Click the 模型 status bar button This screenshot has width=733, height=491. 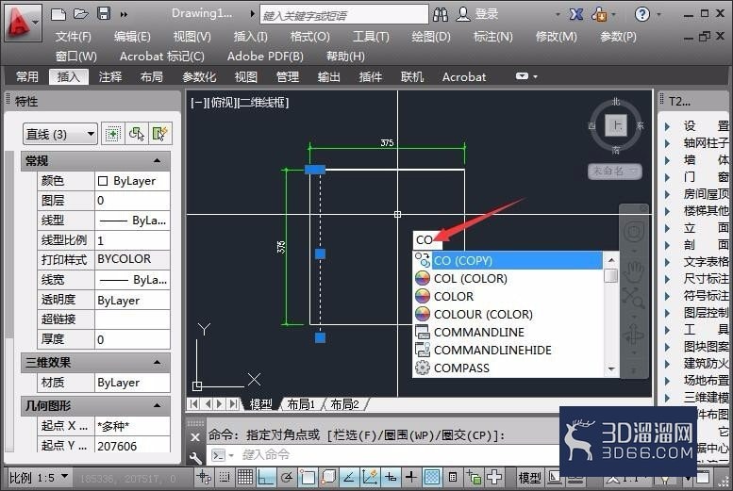click(529, 478)
